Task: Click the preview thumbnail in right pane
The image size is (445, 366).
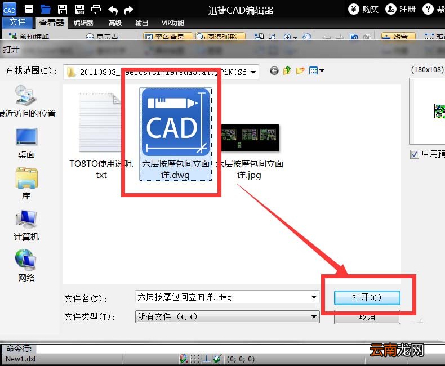Action: click(439, 111)
